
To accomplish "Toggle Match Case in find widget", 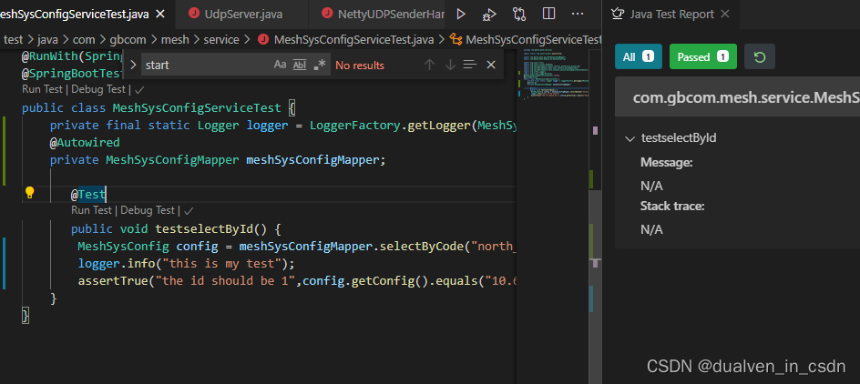I will pos(280,65).
